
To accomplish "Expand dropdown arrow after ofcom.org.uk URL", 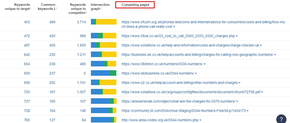I will [x=174, y=27].
